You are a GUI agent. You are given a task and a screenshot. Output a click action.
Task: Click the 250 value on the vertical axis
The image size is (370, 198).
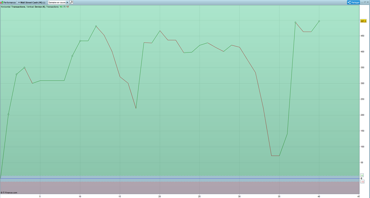coord(363,99)
